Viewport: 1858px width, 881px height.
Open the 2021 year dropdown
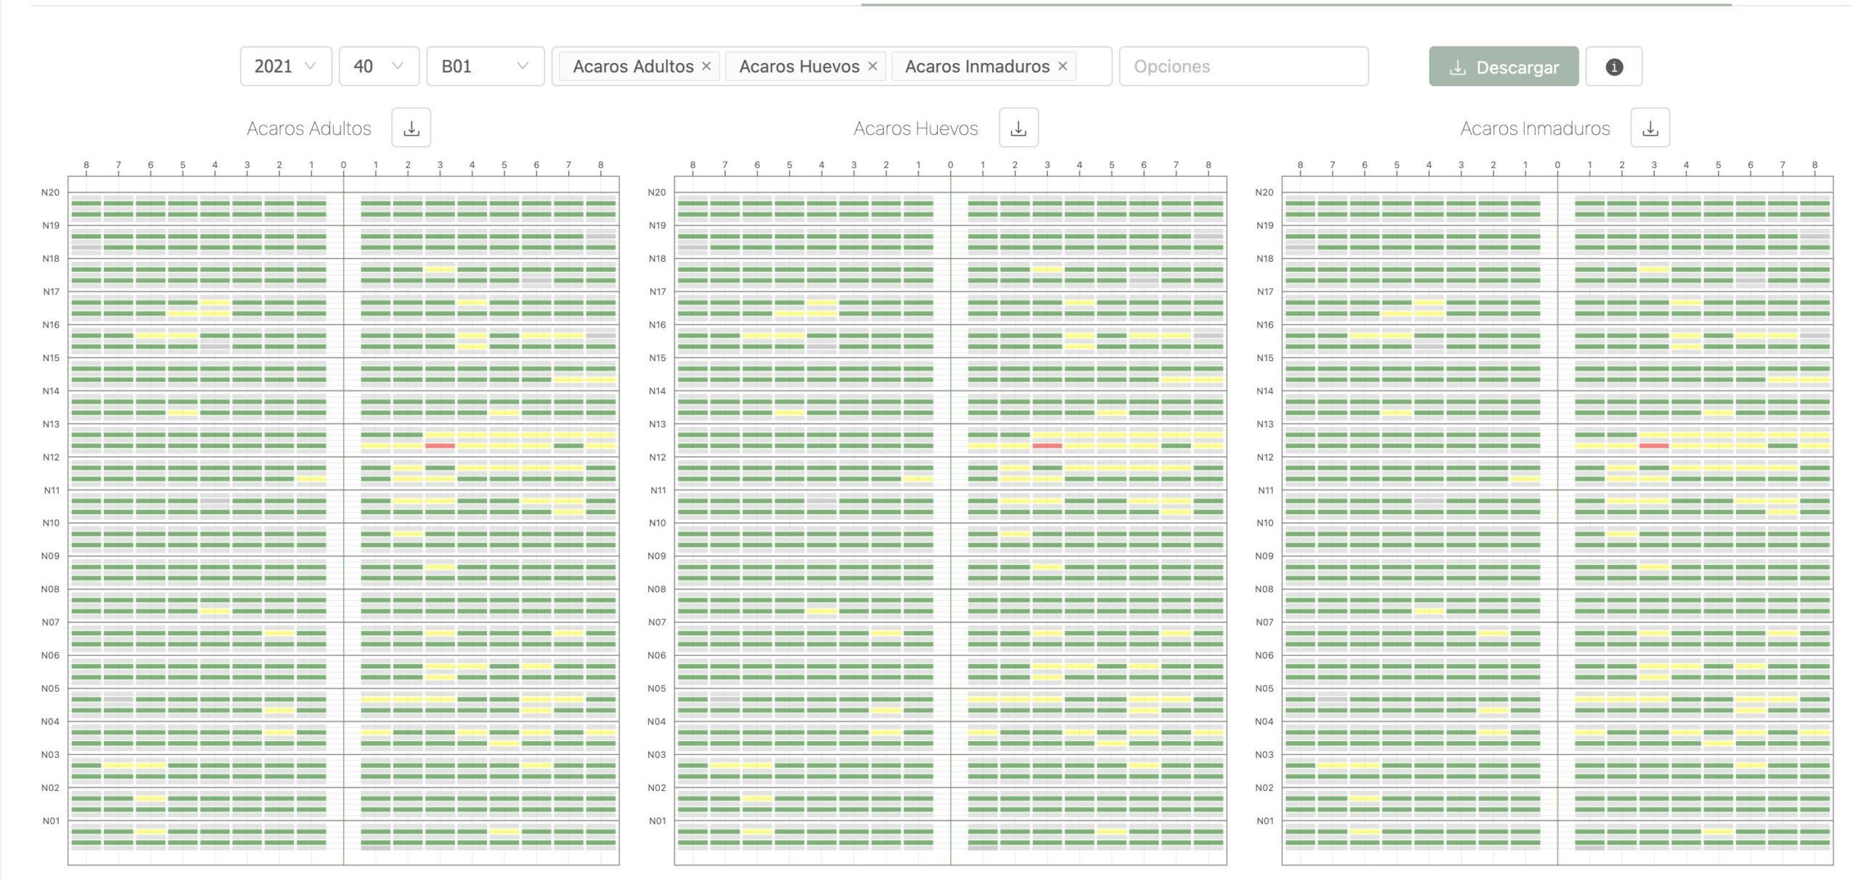coord(285,66)
